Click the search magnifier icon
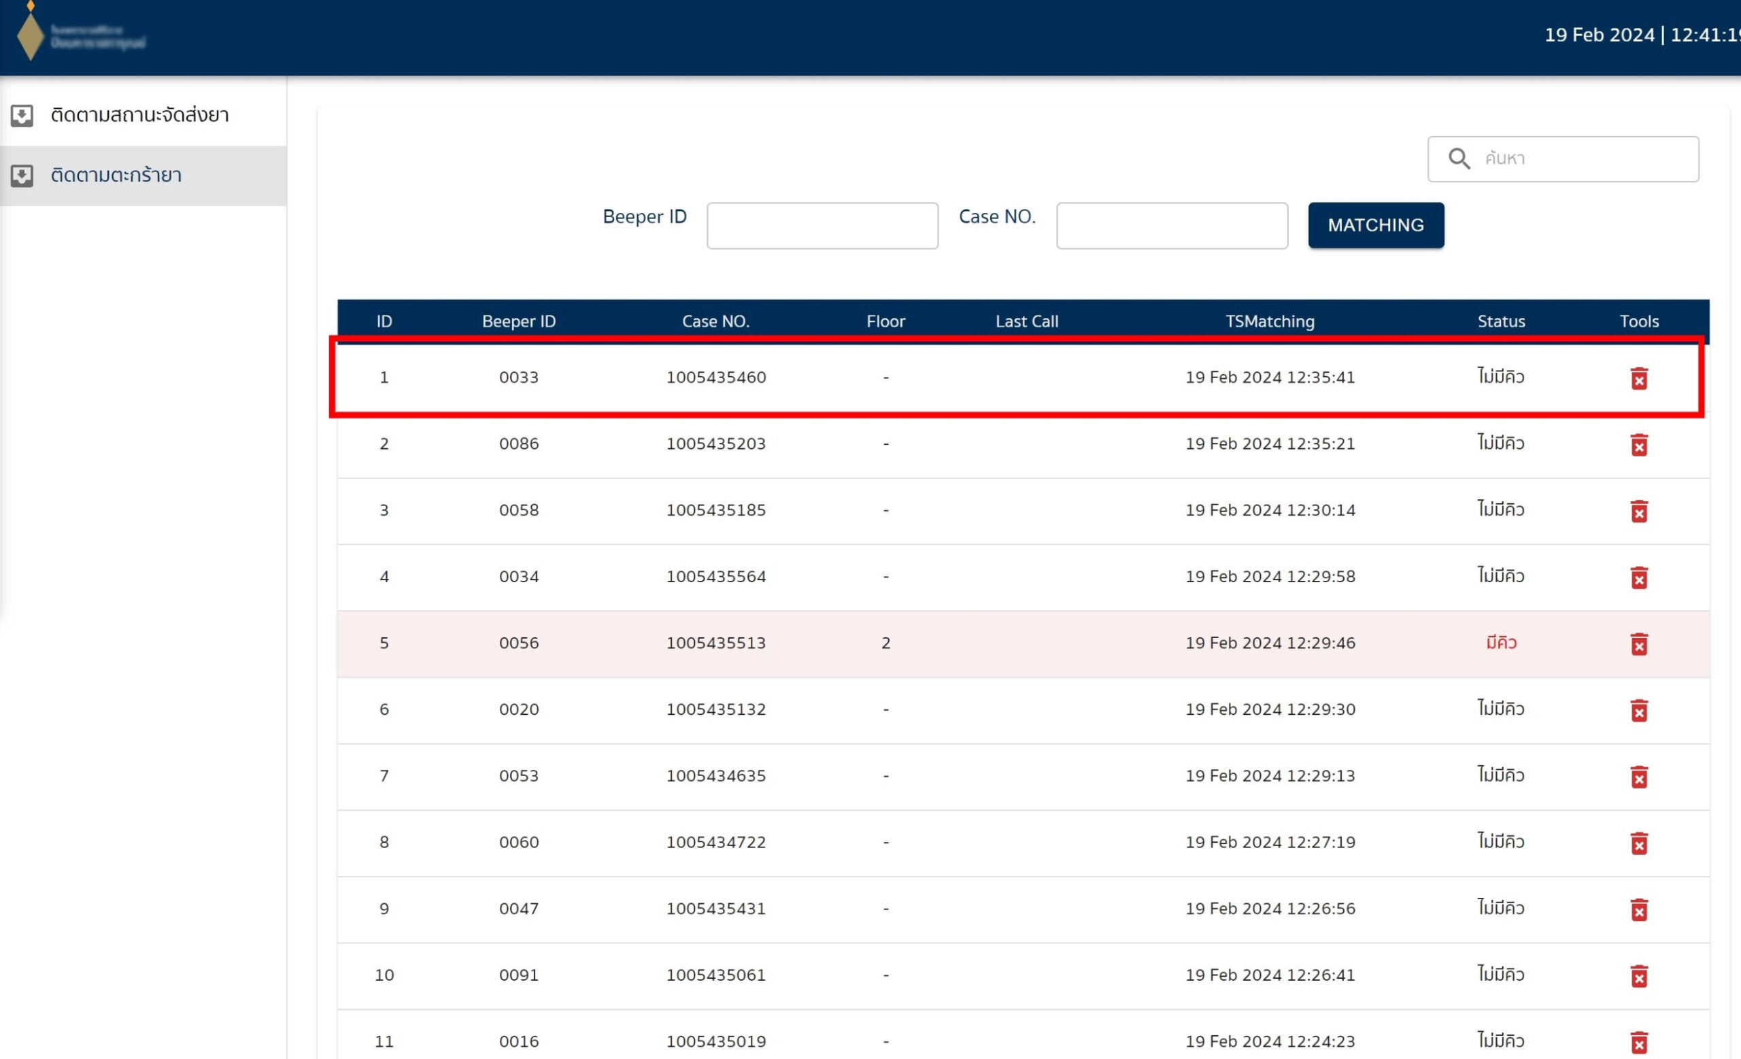 coord(1459,158)
